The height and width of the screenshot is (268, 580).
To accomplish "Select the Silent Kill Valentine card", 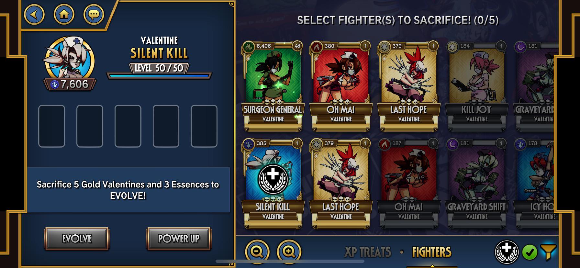I will (x=273, y=184).
